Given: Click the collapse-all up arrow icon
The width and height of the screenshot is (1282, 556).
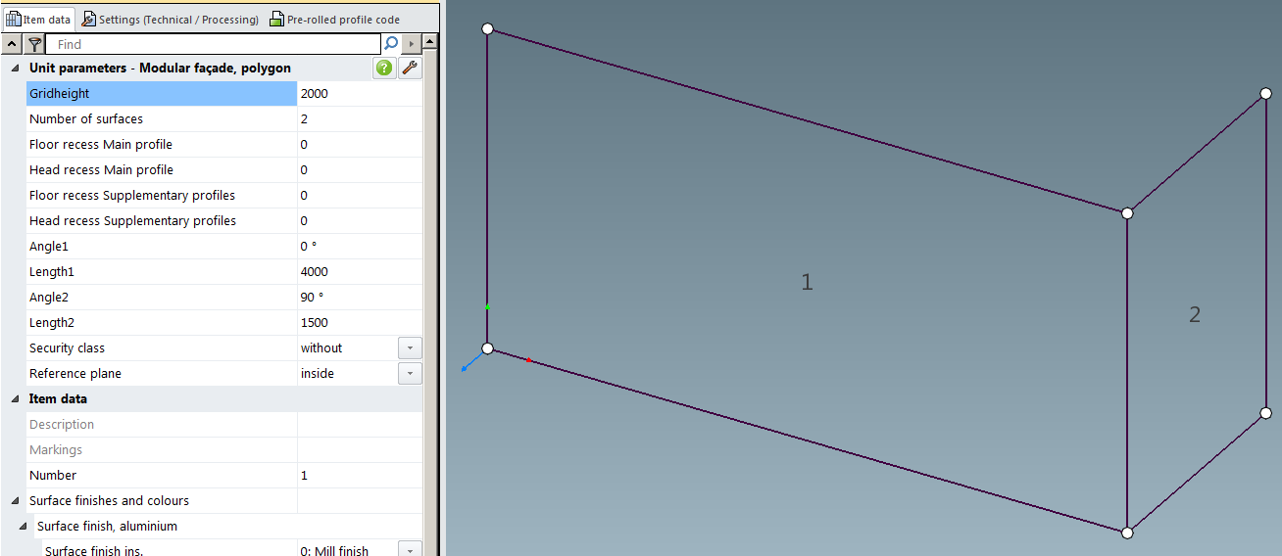Looking at the screenshot, I should [x=12, y=44].
